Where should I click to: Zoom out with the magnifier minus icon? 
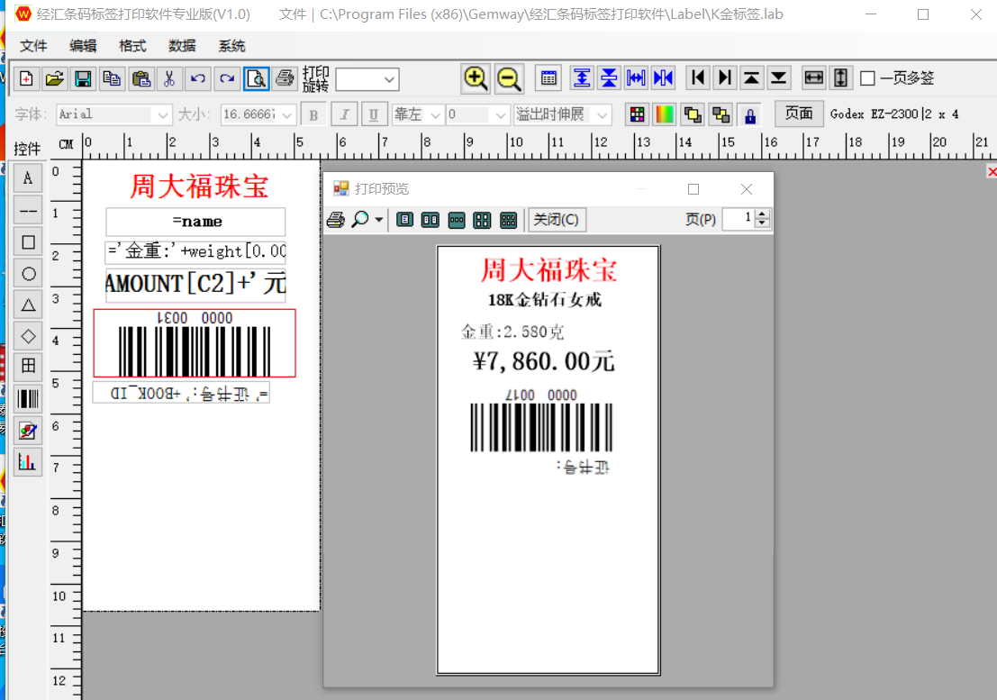tap(510, 78)
